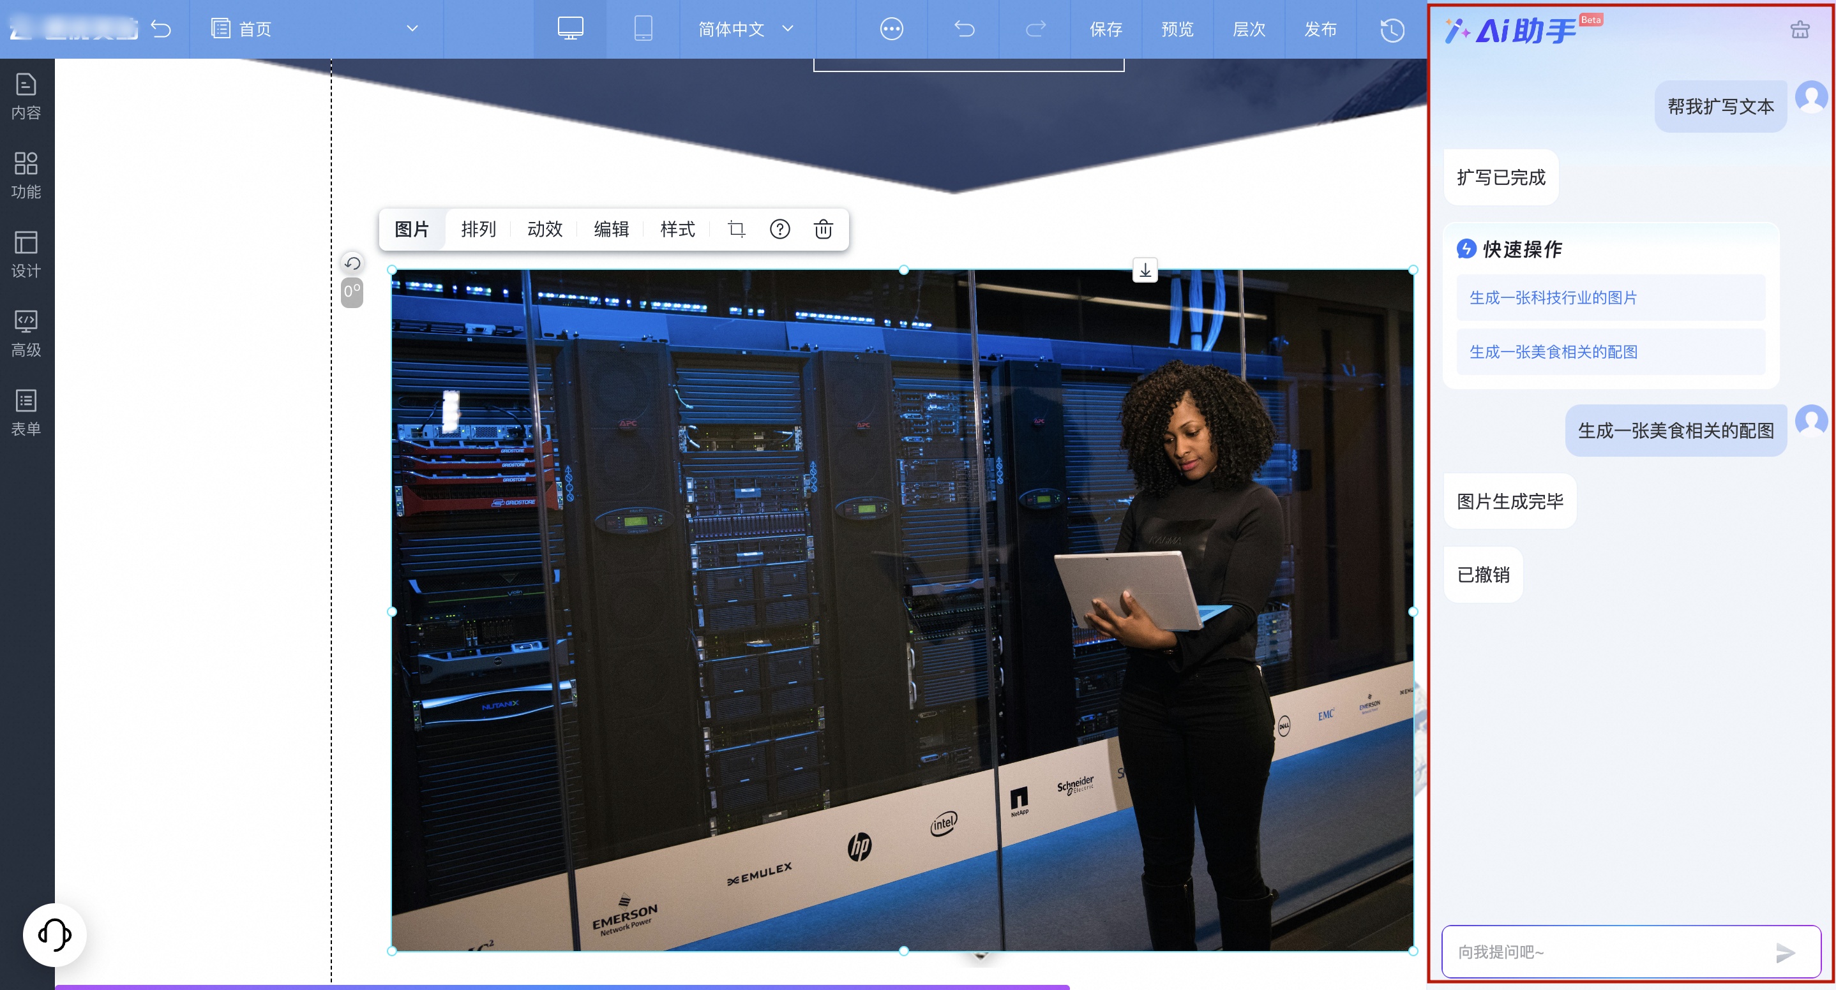The image size is (1836, 990).
Task: Click 预览 to preview the site
Action: click(x=1177, y=29)
